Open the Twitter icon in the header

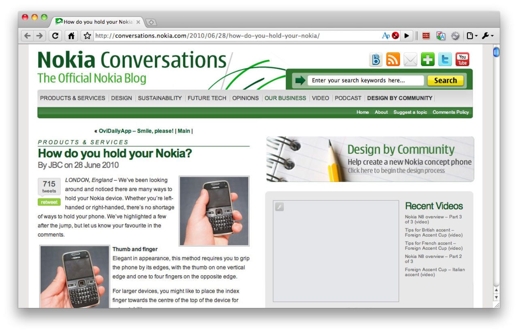pos(445,59)
